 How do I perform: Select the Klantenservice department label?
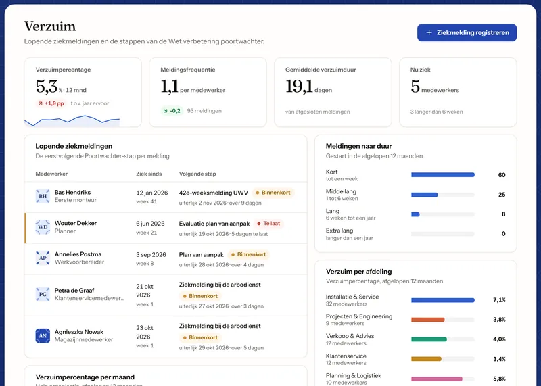[x=346, y=356]
